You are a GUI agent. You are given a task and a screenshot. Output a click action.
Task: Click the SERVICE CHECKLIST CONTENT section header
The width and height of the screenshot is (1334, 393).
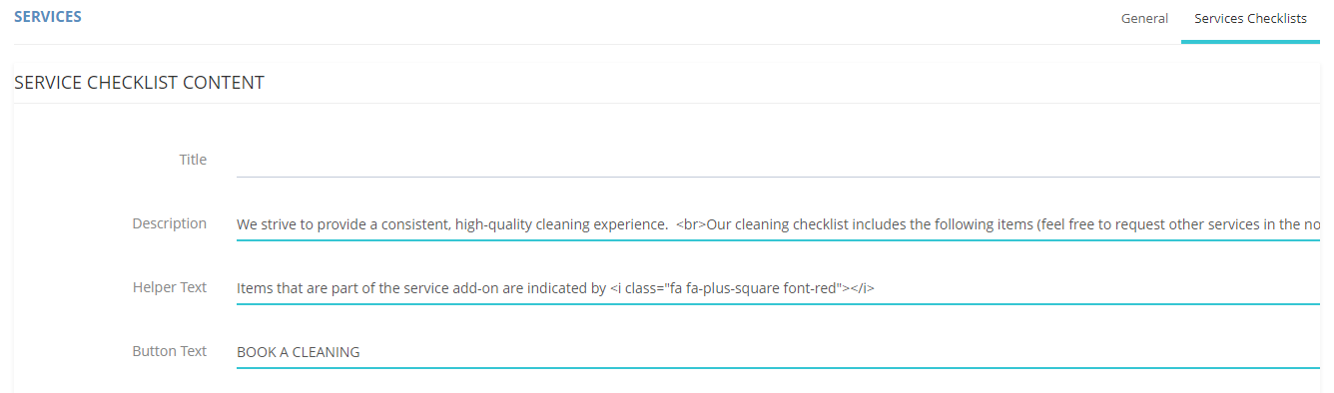pyautogui.click(x=139, y=83)
